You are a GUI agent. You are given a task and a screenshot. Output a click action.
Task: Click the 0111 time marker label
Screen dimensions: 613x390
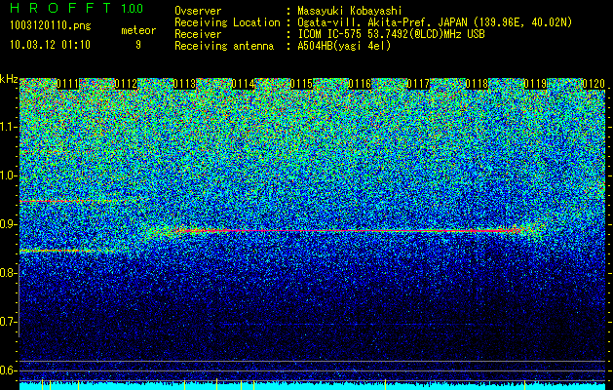[67, 84]
